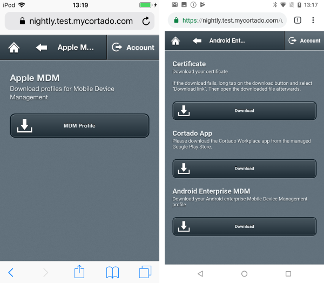
Task: Tap the battery icon in iPod status bar
Action: (x=146, y=5)
